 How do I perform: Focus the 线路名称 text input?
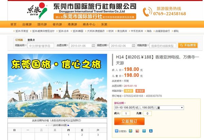click(x=40, y=46)
